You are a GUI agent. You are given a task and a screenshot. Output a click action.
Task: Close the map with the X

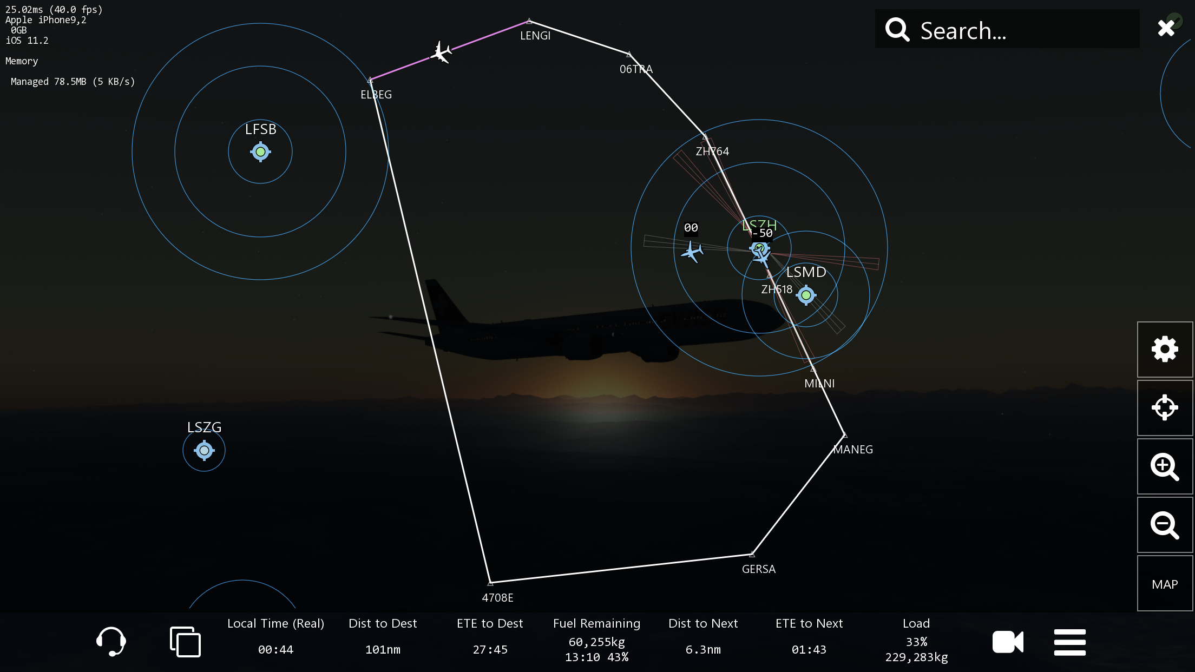(1166, 28)
